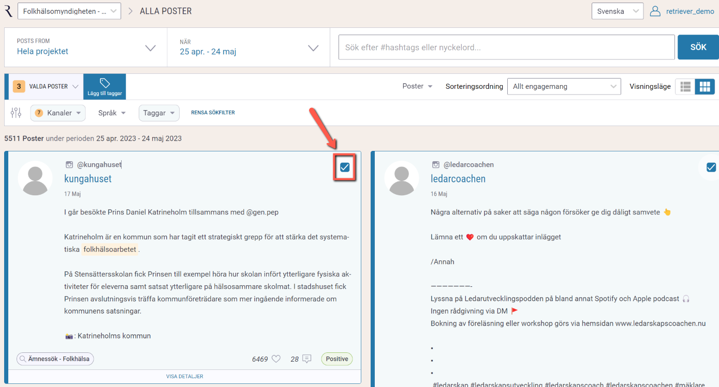Open the filter sliders icon
Viewport: 719px width, 387px height.
click(16, 113)
